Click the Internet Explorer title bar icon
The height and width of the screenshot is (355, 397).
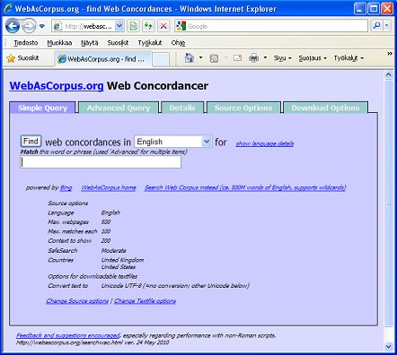click(8, 8)
